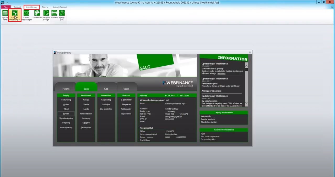
Task: Open Renteberegning under Daglig
Action: (x=66, y=118)
